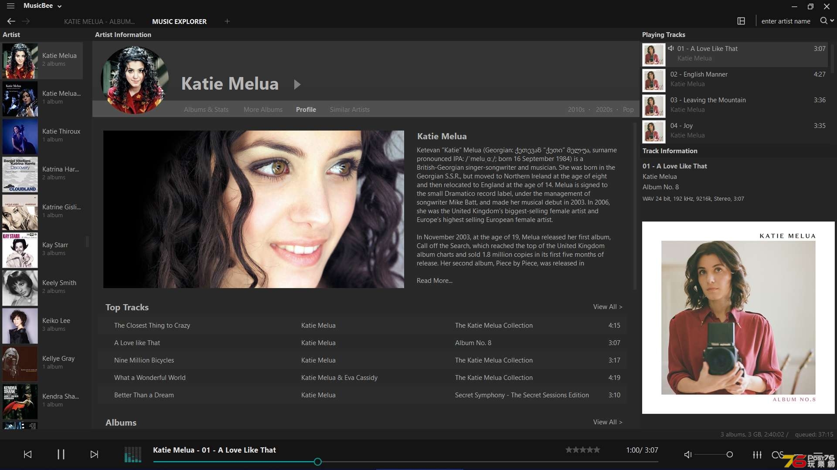Focus the enter artist name search field
The image size is (837, 470).
pyautogui.click(x=786, y=21)
